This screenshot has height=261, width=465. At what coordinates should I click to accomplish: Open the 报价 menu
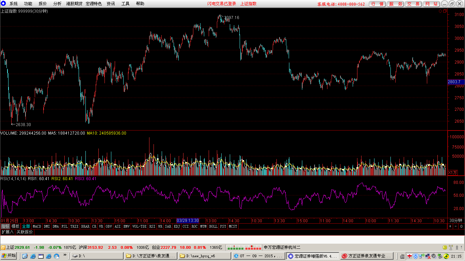click(x=43, y=4)
